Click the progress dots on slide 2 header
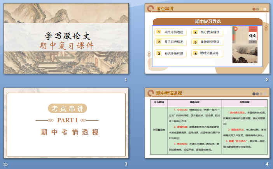The width and height of the screenshot is (273, 169). click(x=259, y=9)
